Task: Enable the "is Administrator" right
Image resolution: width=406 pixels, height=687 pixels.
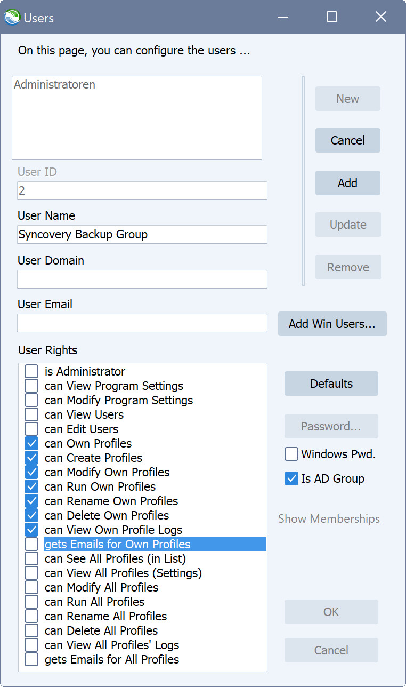Action: click(31, 371)
